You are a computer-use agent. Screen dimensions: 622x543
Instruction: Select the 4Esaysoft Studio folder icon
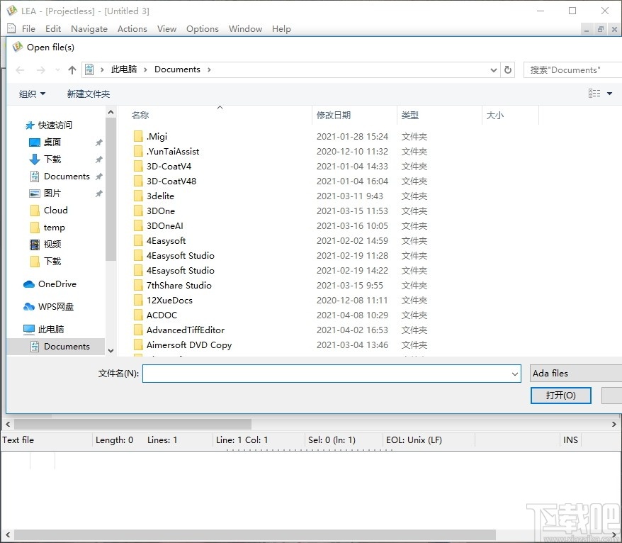[138, 270]
